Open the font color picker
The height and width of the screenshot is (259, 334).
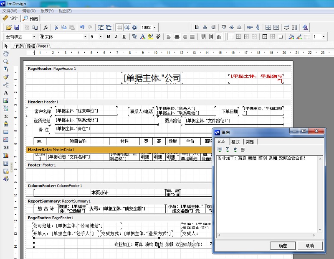(143, 37)
